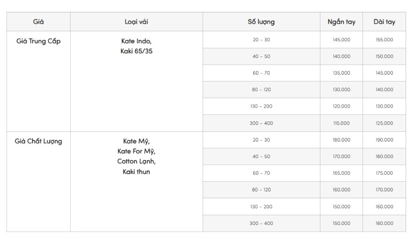This screenshot has height=244, width=413.
Task: Click the 115.000 short-sleeve price
Action: [x=341, y=123]
